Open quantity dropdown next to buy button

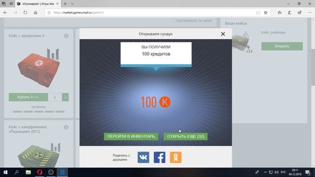point(65,97)
